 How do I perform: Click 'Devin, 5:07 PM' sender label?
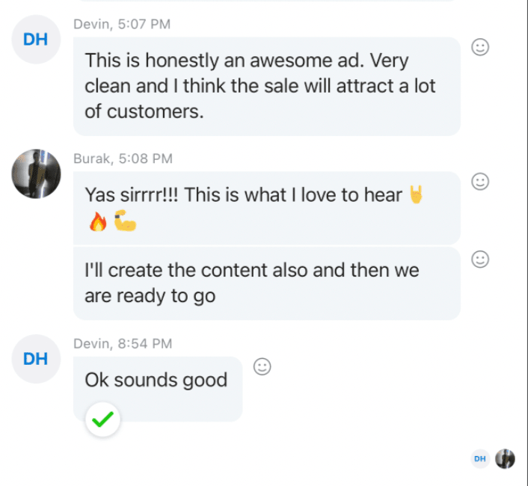[x=122, y=24]
